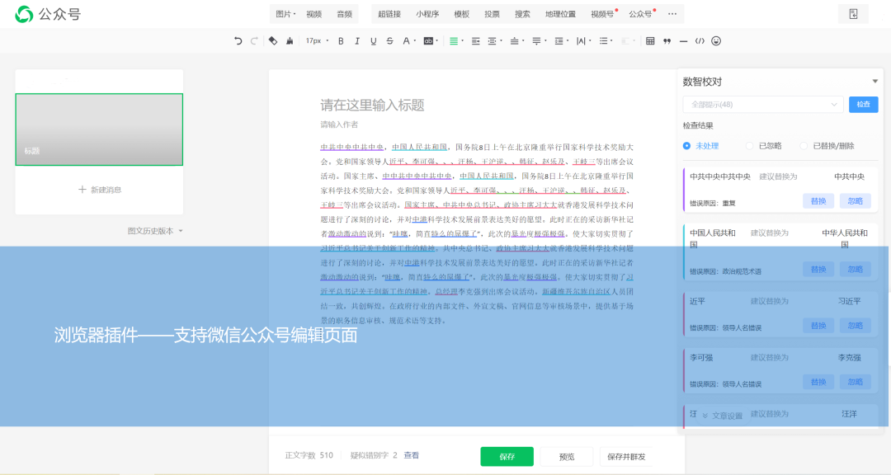This screenshot has height=475, width=891.
Task: Click the 查看 link for suspected typos
Action: coord(412,455)
